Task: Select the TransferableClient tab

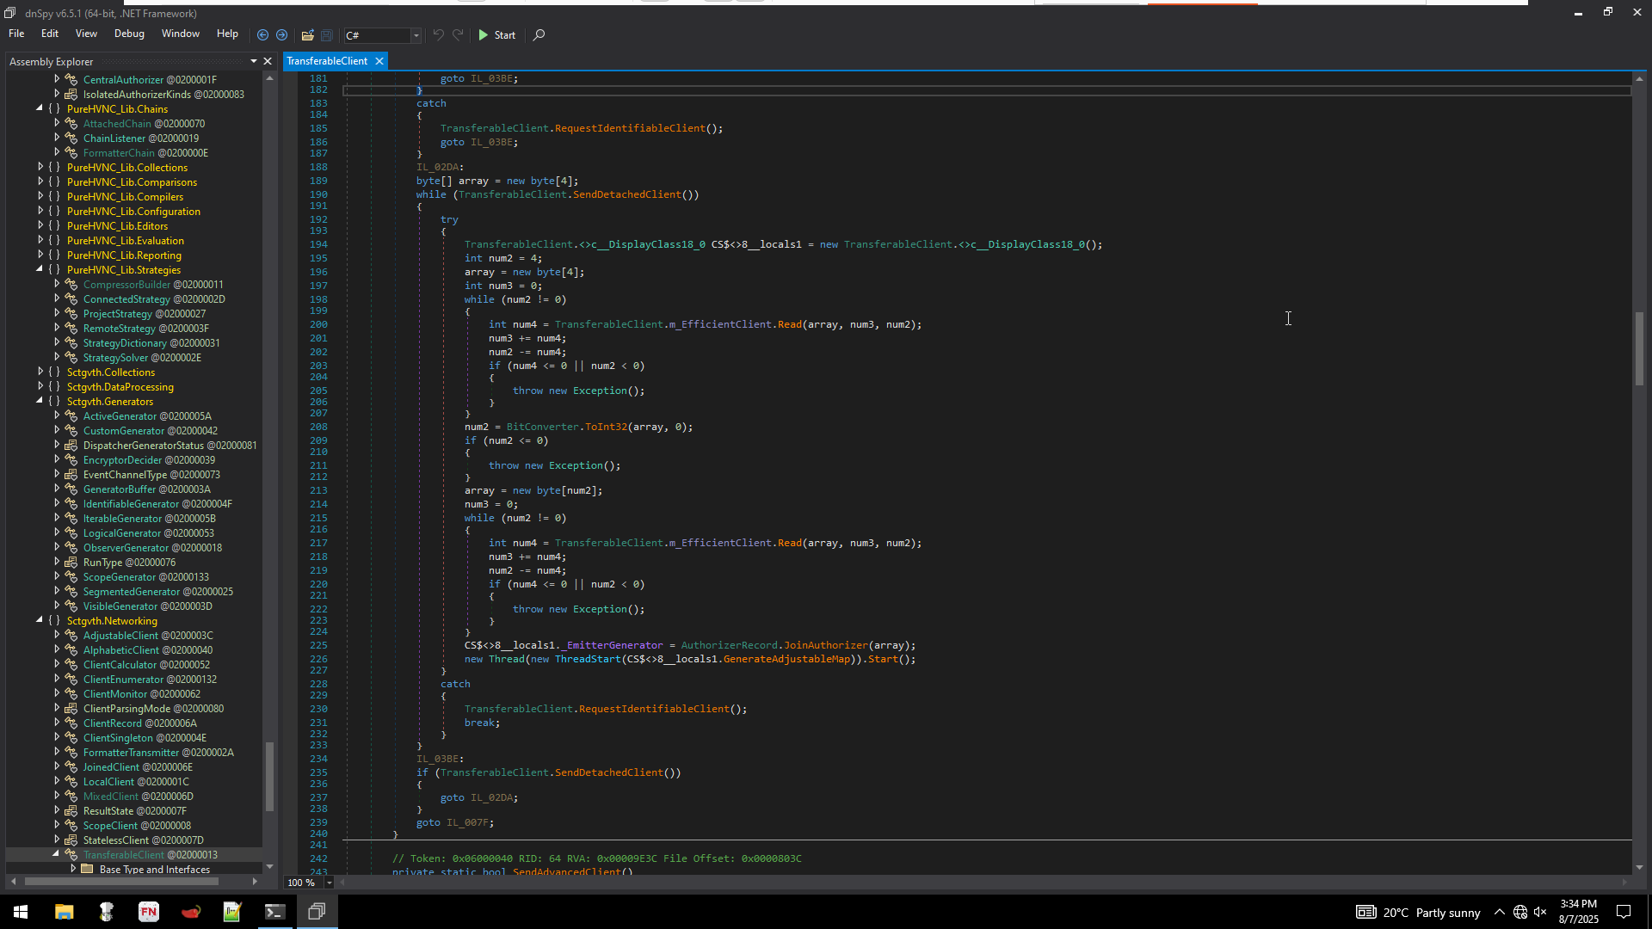Action: (x=328, y=61)
